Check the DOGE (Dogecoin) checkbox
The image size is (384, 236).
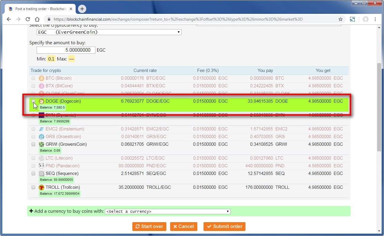33,101
